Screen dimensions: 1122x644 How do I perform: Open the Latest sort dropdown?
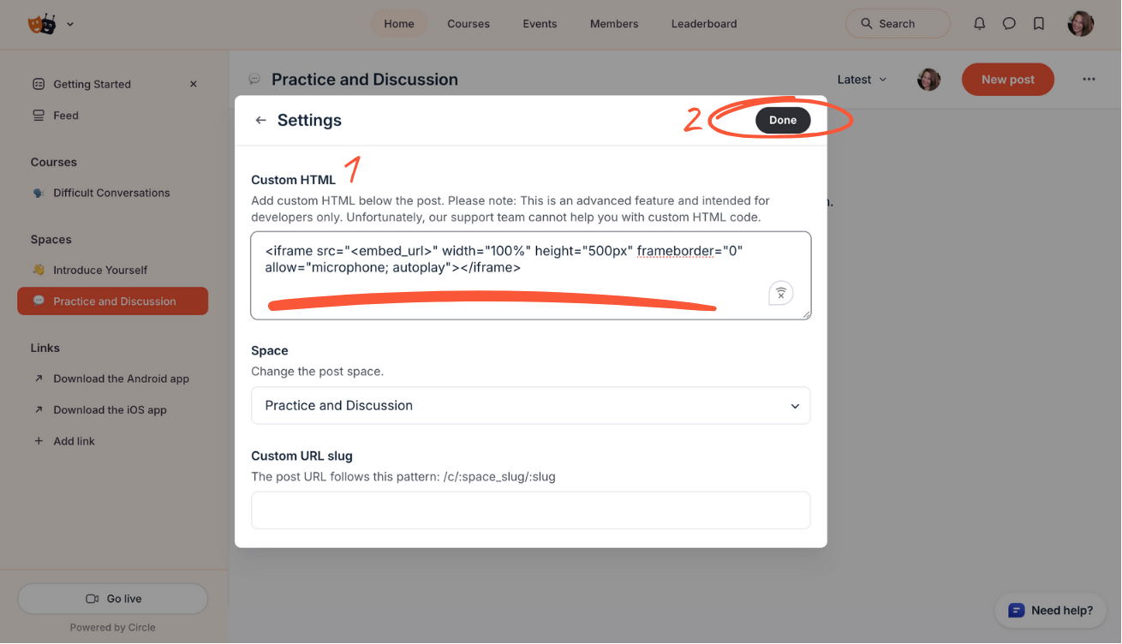click(x=862, y=80)
